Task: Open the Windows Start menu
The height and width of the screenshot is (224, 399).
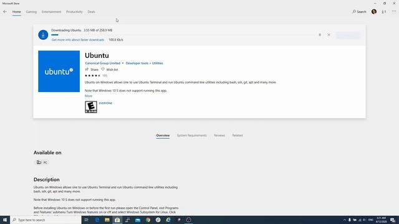Action: [5, 220]
